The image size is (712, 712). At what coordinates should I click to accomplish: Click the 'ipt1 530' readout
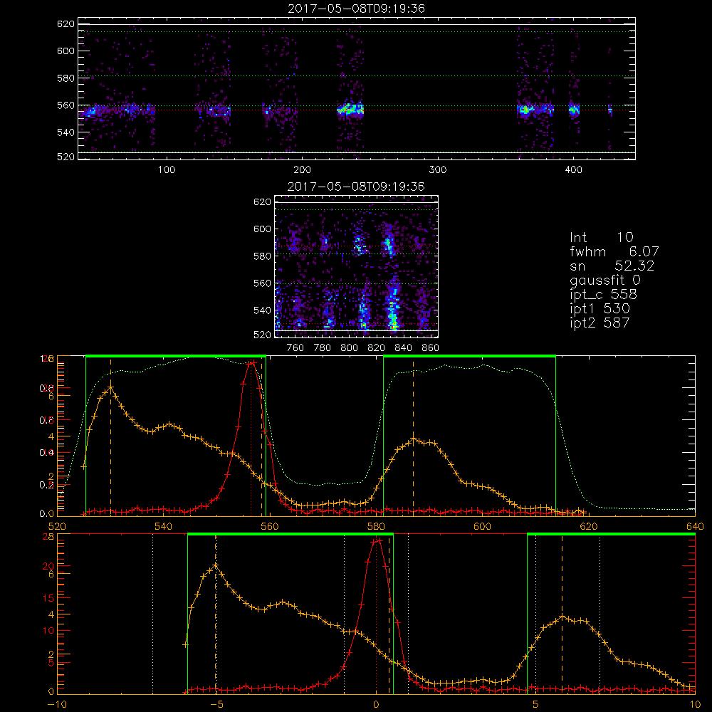pyautogui.click(x=600, y=309)
